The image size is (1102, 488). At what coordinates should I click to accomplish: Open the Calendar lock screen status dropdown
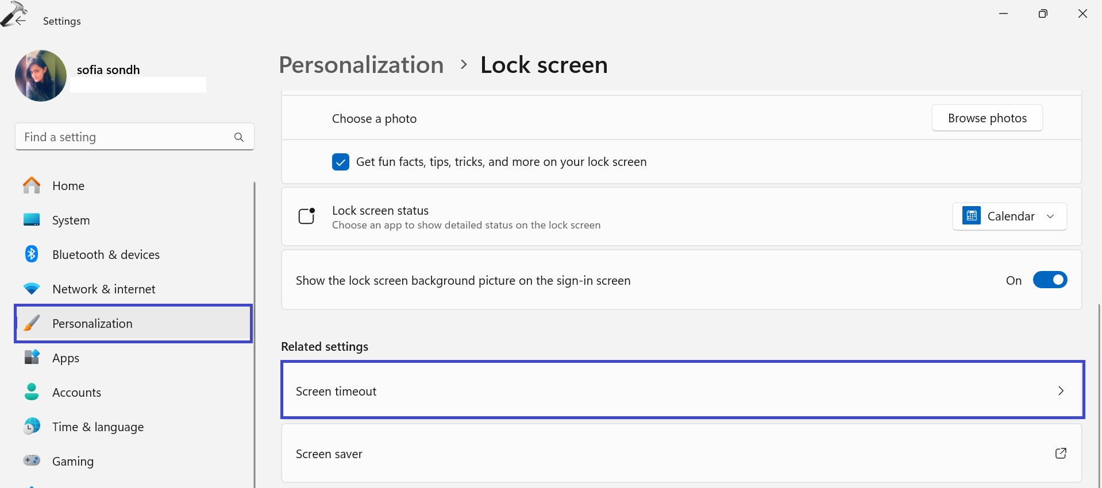click(x=1009, y=216)
